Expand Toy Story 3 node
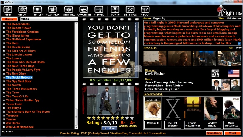The image size is (243, 137). 4,108
